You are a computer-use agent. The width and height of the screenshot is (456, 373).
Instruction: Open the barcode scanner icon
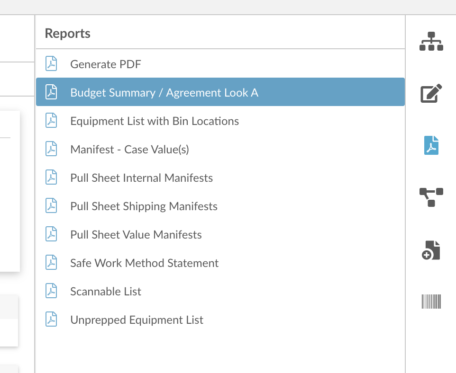tap(431, 302)
